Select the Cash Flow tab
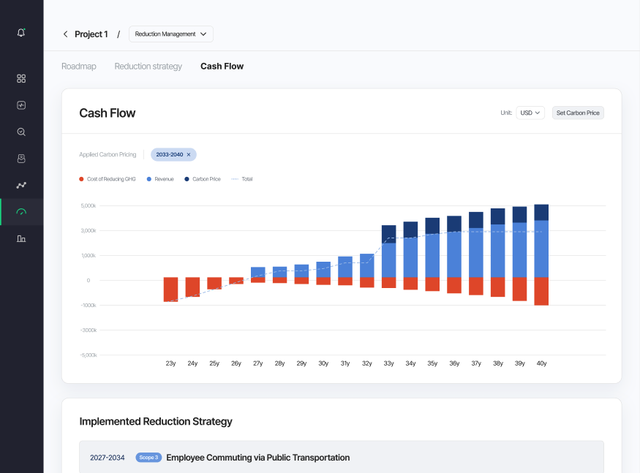640x473 pixels. pyautogui.click(x=222, y=66)
